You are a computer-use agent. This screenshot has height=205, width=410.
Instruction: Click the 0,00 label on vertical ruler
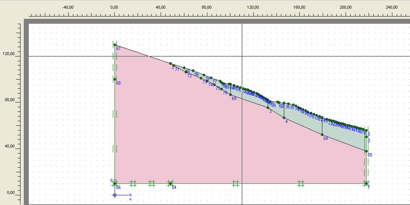tap(10, 193)
